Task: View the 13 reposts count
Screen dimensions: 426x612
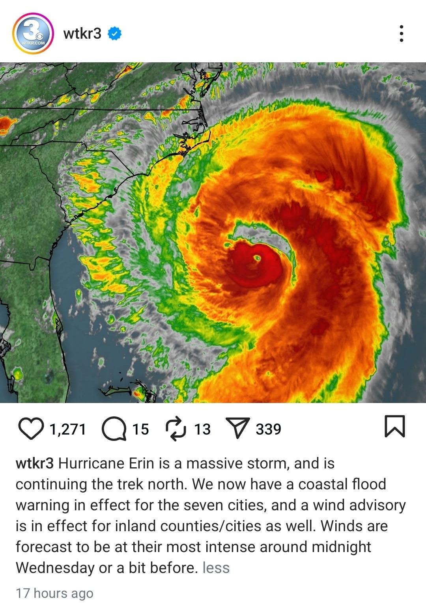Action: tap(202, 429)
